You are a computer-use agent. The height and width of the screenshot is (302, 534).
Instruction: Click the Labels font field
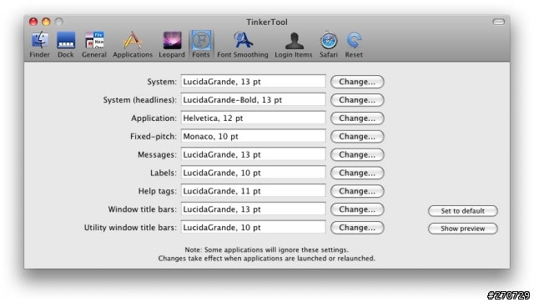(253, 173)
